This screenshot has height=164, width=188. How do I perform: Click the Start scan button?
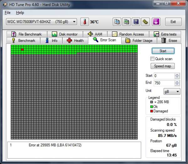163,51
